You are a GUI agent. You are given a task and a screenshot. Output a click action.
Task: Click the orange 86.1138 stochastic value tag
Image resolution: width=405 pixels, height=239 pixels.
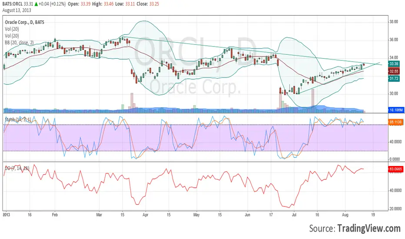click(x=395, y=122)
